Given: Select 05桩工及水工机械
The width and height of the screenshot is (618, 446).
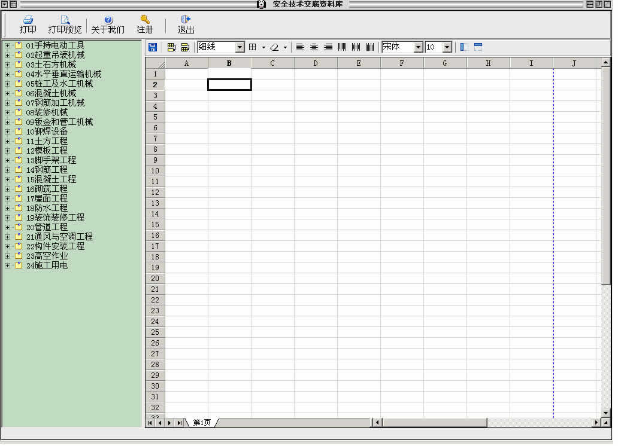Looking at the screenshot, I should [x=59, y=84].
